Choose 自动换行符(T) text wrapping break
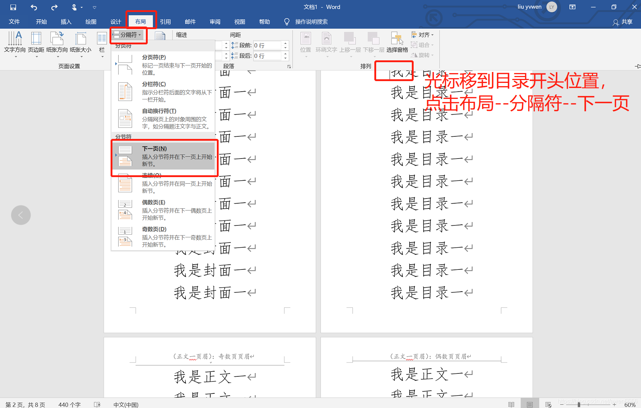The image size is (641, 408). coord(163,119)
